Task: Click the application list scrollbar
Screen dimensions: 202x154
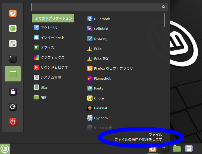Action: [x=165, y=20]
